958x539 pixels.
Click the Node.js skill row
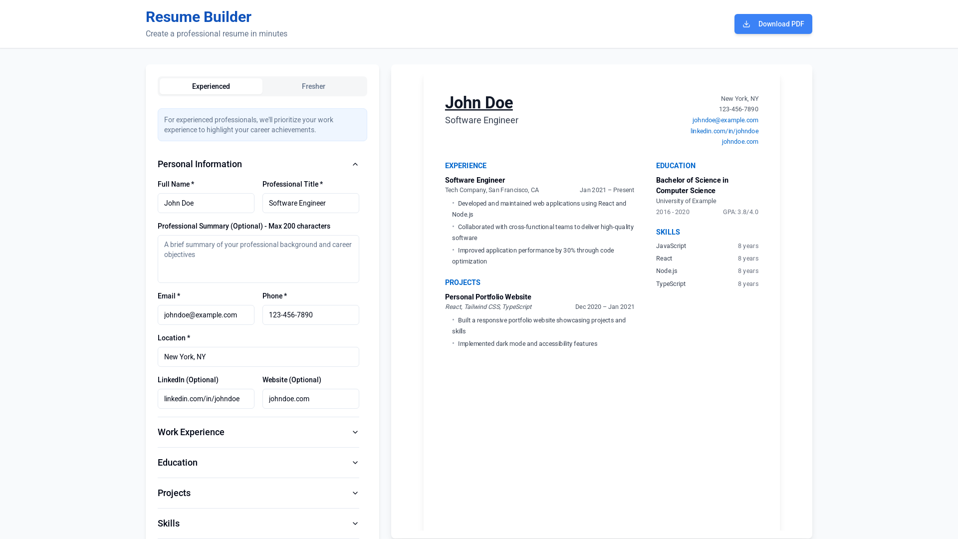[707, 271]
